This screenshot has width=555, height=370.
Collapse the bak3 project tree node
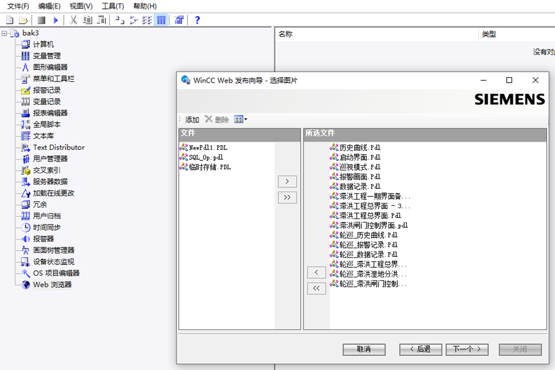(x=5, y=33)
